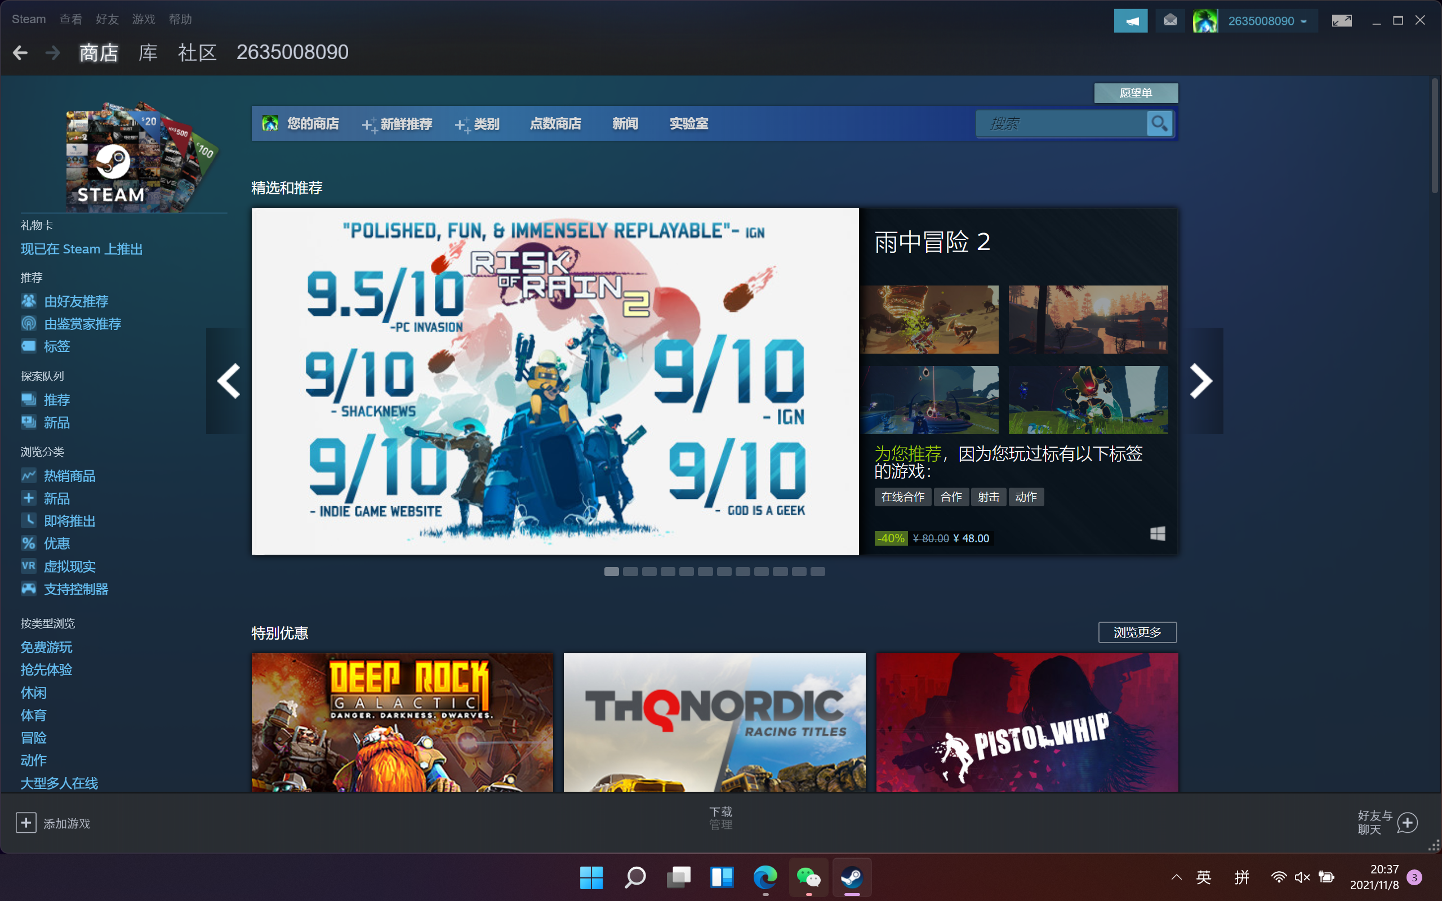Click the 抢先体验 genre link
This screenshot has height=901, width=1442.
tap(47, 670)
